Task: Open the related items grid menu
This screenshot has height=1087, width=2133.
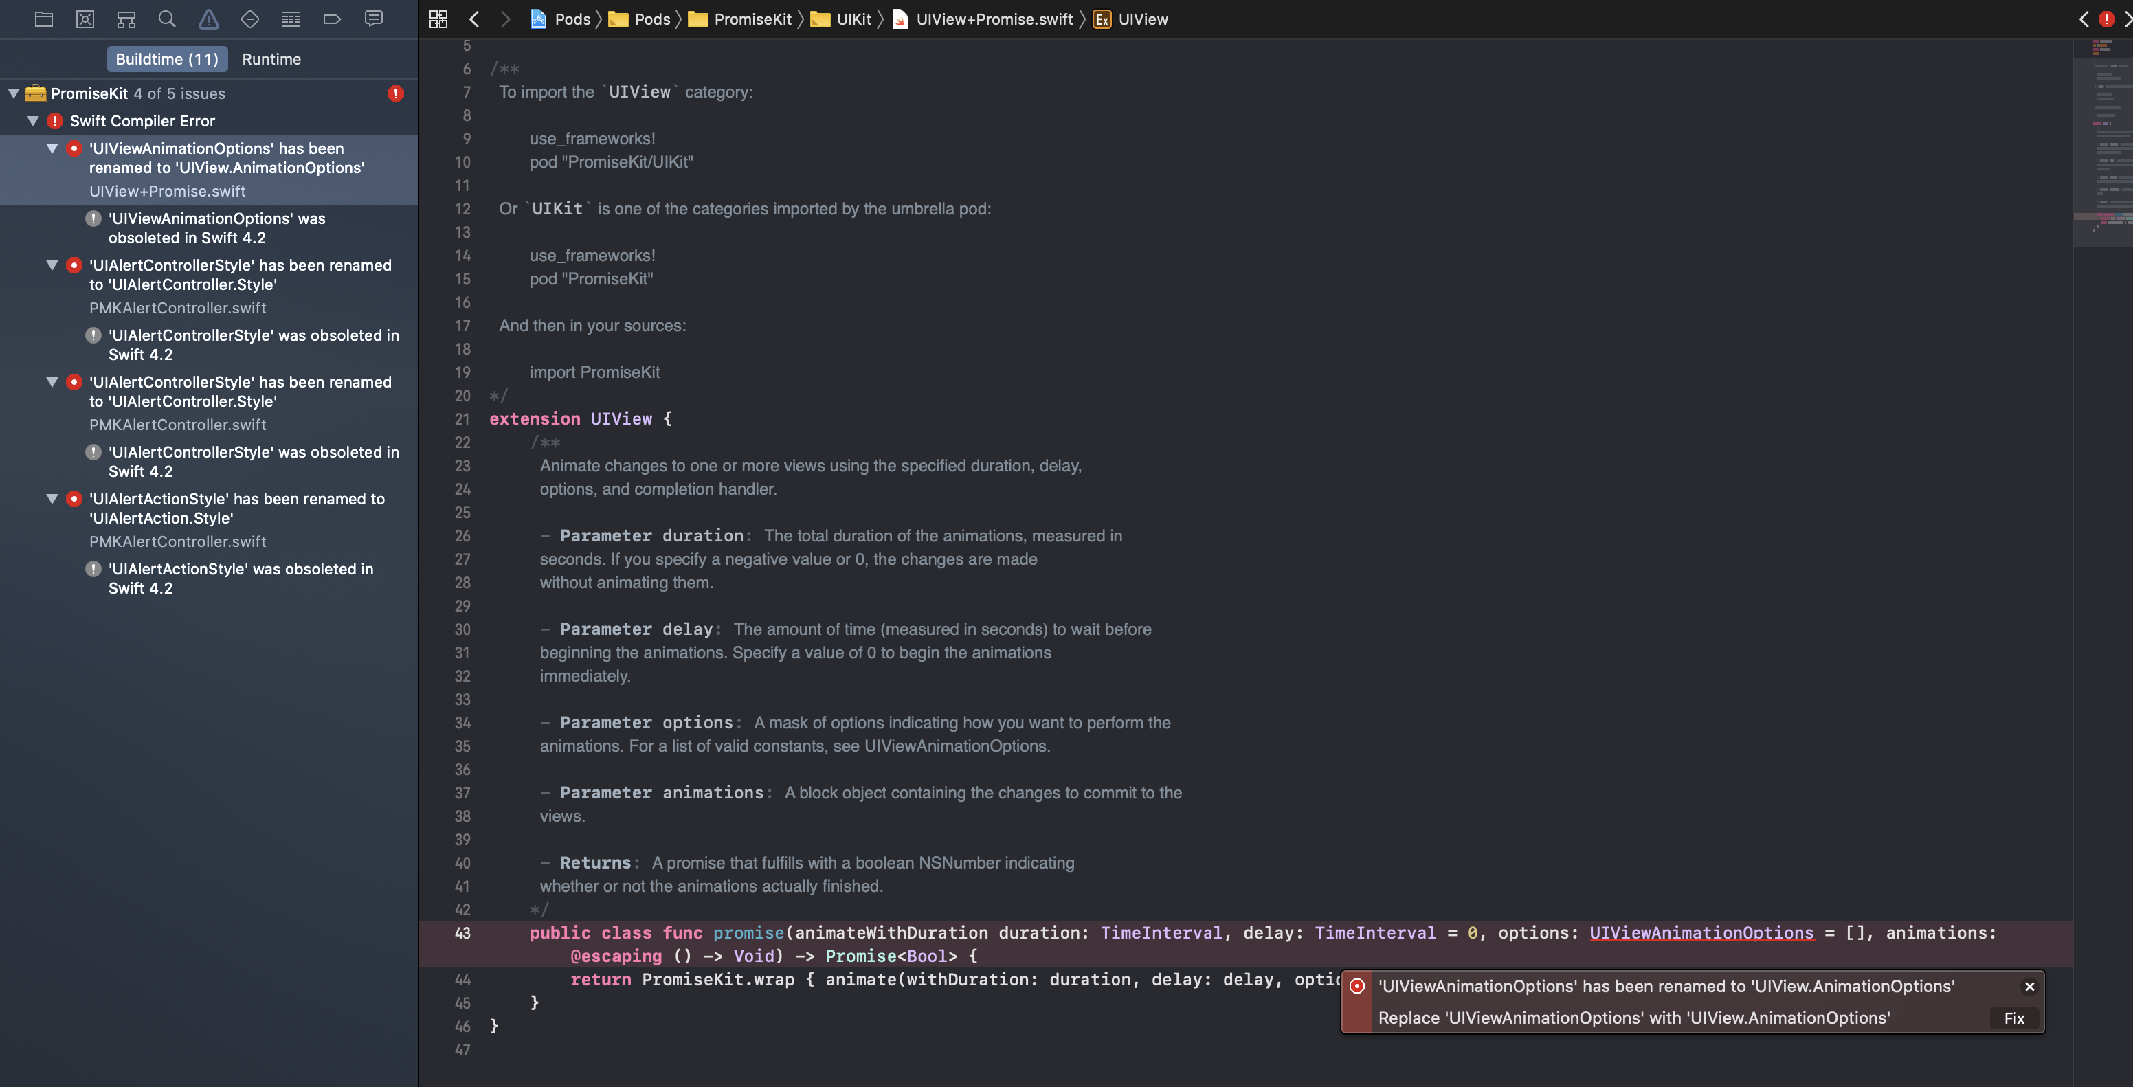Action: (439, 19)
